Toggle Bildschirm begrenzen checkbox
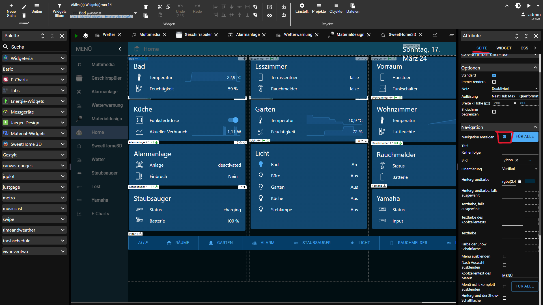The width and height of the screenshot is (543, 305). [494, 112]
